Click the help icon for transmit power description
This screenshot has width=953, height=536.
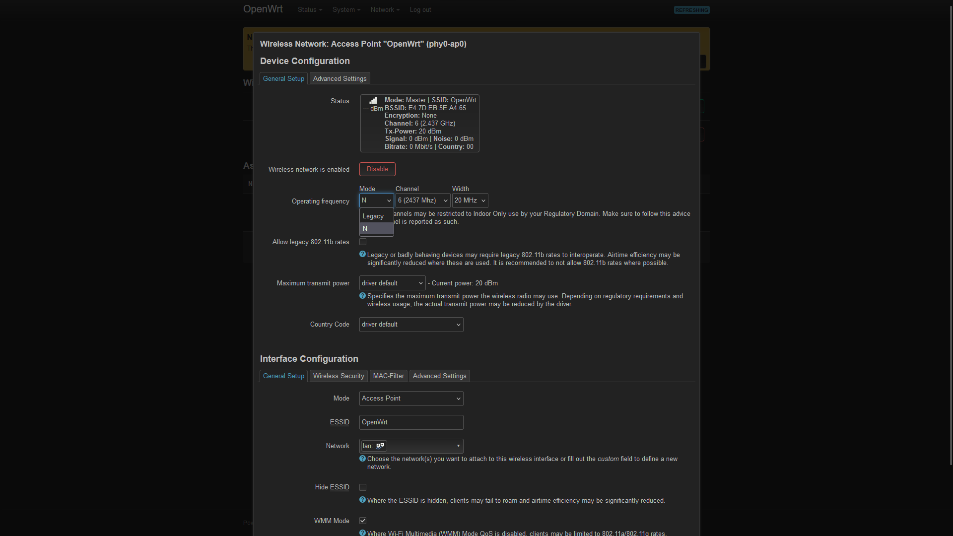coord(362,296)
